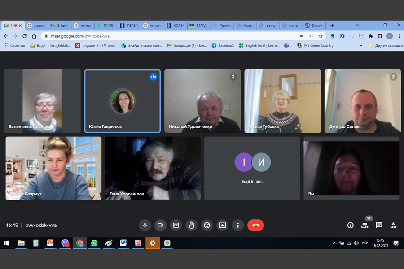This screenshot has width=404, height=269.
Task: Select Николай Удовиченко video tile
Action: tap(202, 101)
